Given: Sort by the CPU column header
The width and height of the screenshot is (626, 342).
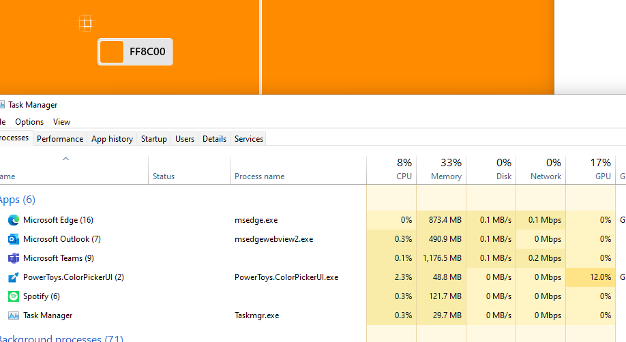Looking at the screenshot, I should click(x=391, y=171).
